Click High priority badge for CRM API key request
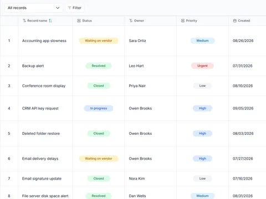The height and width of the screenshot is (199, 266). [x=202, y=108]
